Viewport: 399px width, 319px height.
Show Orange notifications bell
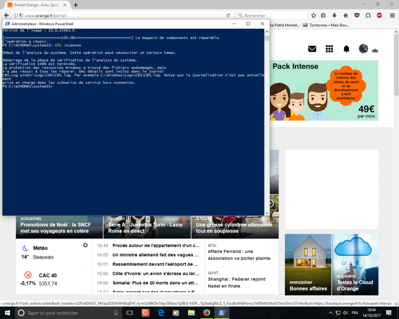[x=346, y=49]
